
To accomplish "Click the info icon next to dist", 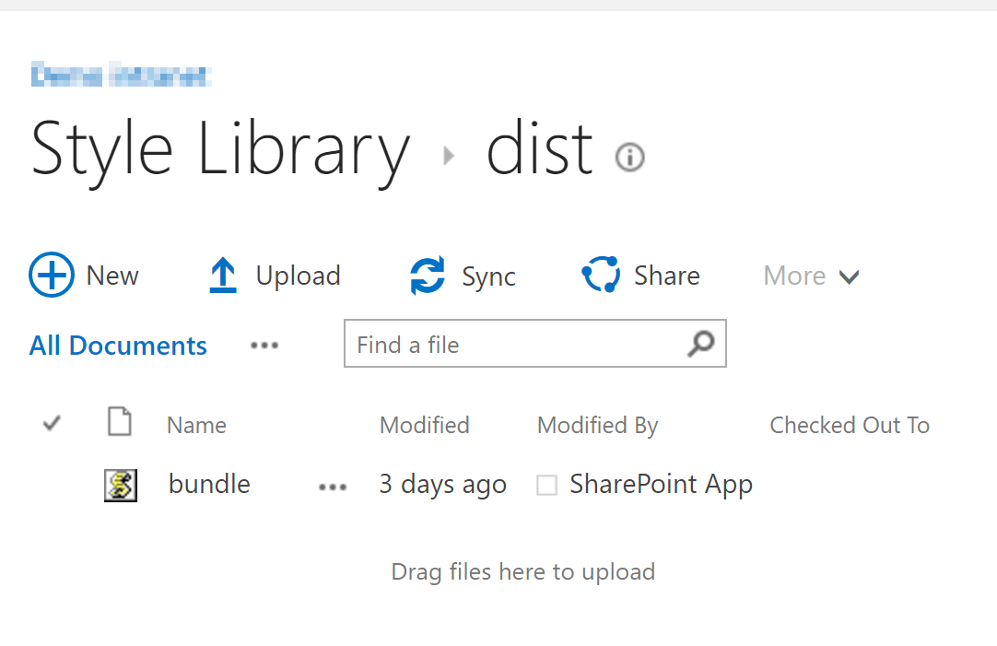I will tap(630, 157).
